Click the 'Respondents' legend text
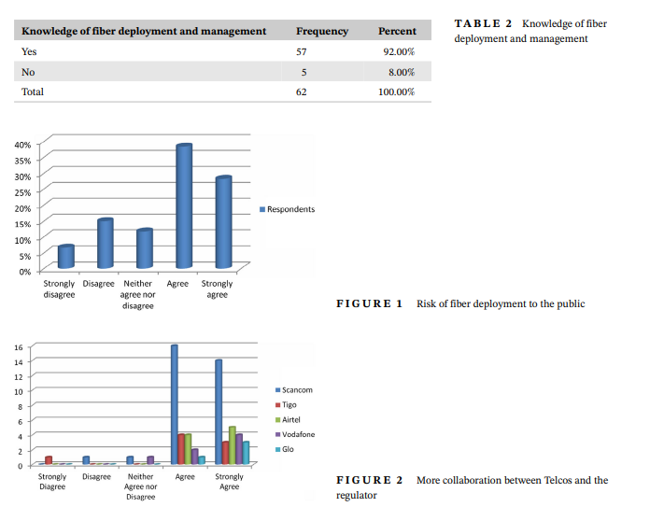 click(291, 209)
